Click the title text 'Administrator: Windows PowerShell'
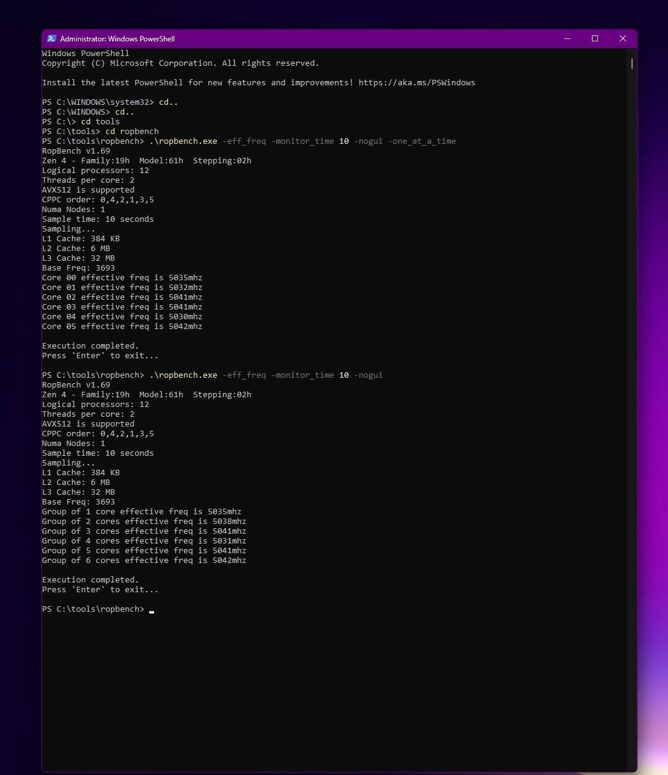 (x=118, y=39)
